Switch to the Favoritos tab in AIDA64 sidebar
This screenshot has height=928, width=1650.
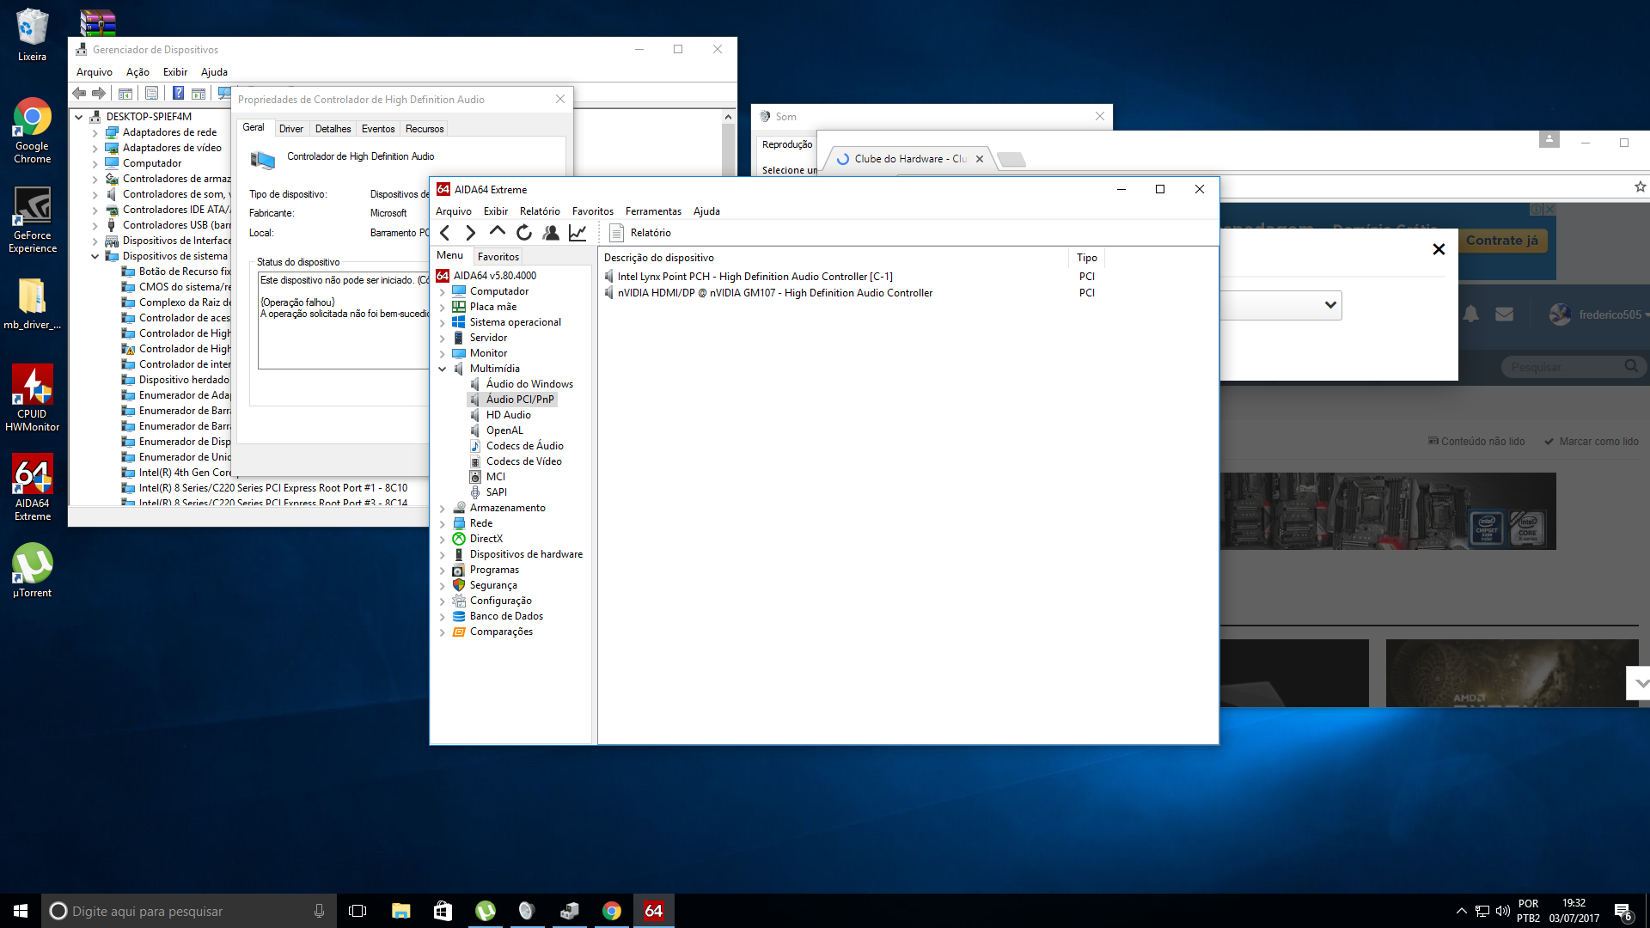point(498,257)
